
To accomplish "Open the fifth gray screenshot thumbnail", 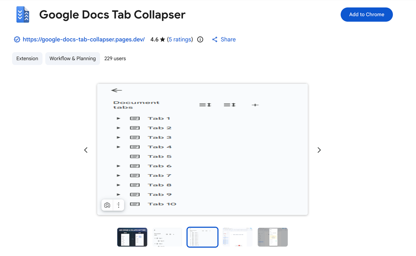I will coord(273,237).
